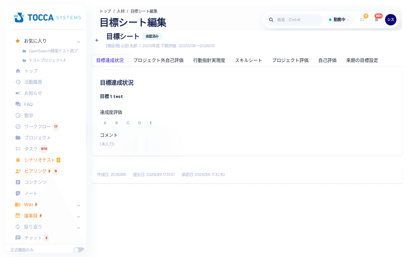Click the clock icon for 勤怠

pyautogui.click(x=18, y=115)
